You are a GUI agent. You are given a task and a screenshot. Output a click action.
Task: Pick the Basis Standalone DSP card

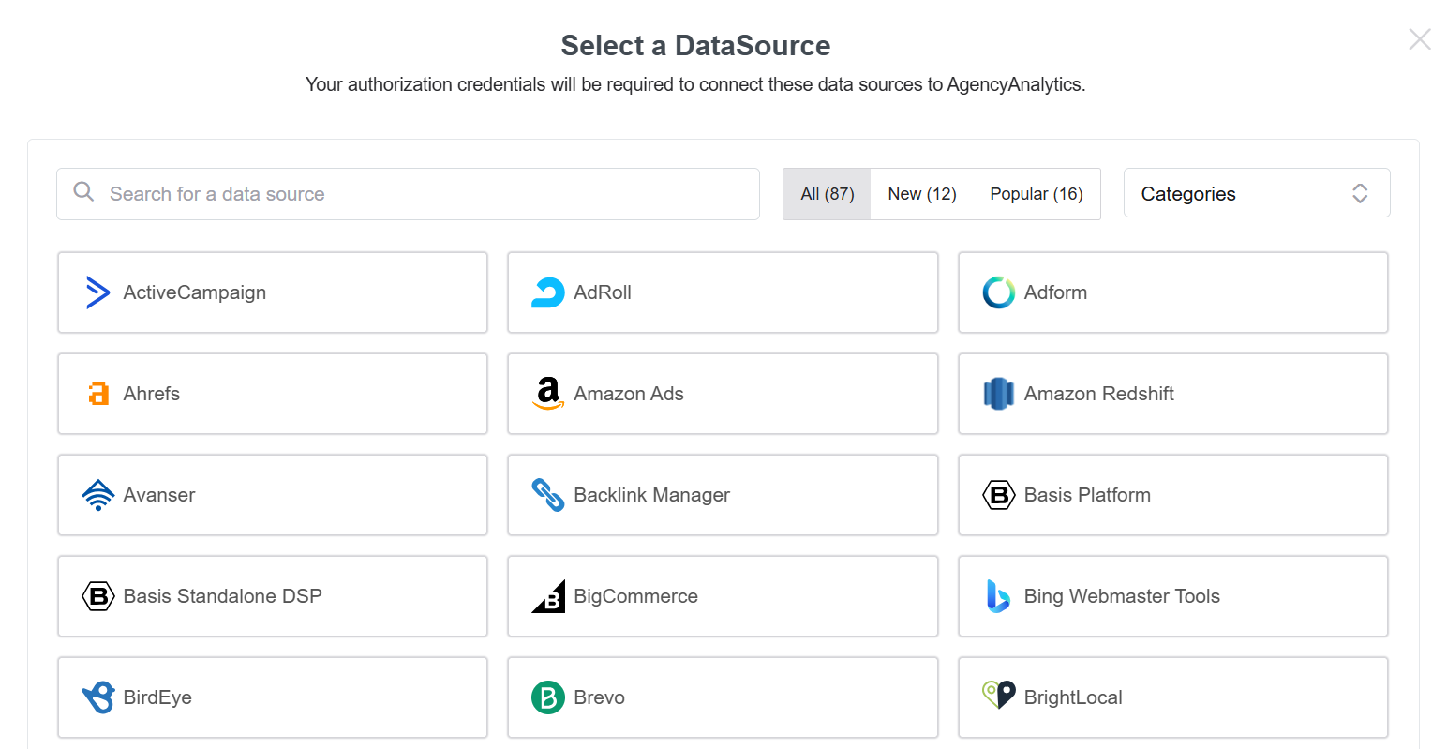tap(273, 596)
